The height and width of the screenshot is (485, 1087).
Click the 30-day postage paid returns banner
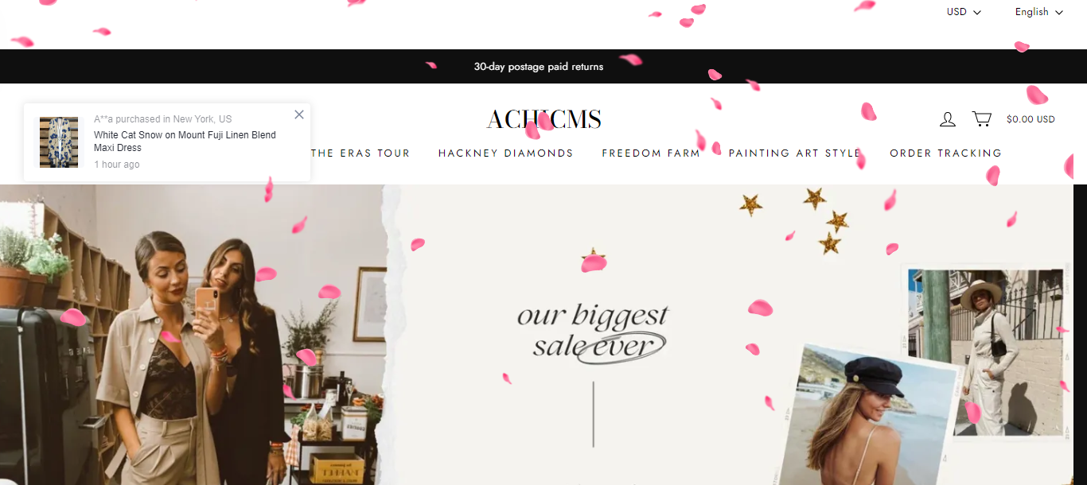point(539,67)
